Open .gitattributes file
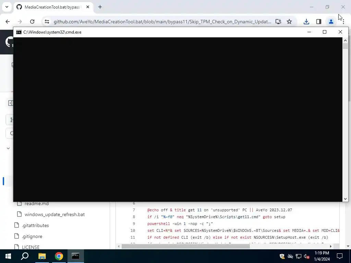Image resolution: width=351 pixels, height=263 pixels. click(x=35, y=225)
